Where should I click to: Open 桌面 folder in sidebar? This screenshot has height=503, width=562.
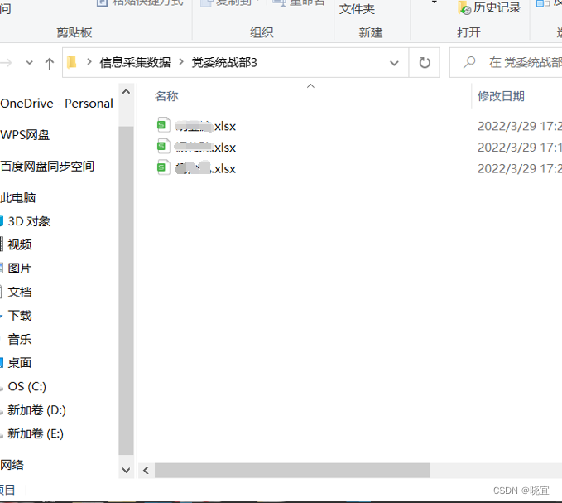(x=20, y=363)
